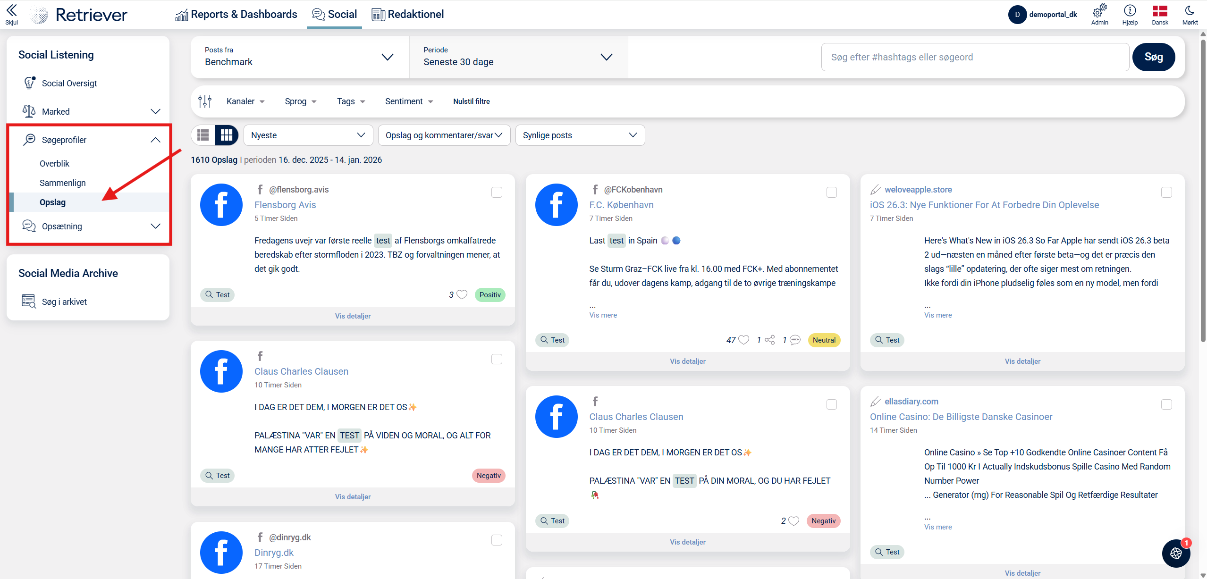
Task: Click the hashtag search input field
Action: (x=975, y=57)
